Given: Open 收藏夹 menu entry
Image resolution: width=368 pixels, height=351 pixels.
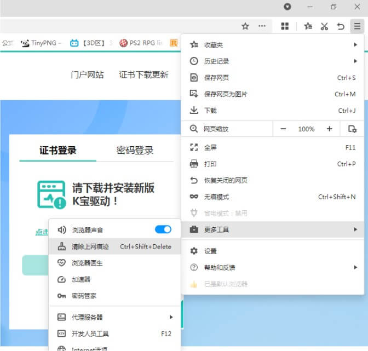Looking at the screenshot, I should click(x=273, y=44).
